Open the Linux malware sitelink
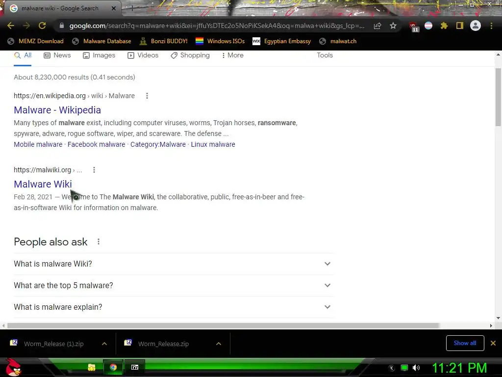502x377 pixels. [x=213, y=145]
